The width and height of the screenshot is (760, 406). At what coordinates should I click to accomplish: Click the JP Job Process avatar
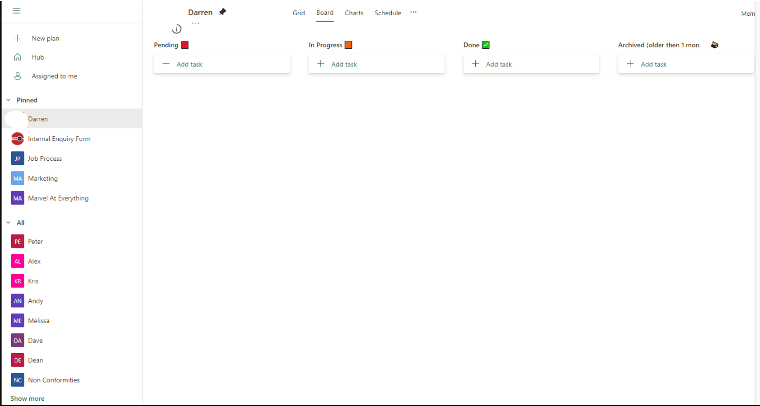pos(18,159)
